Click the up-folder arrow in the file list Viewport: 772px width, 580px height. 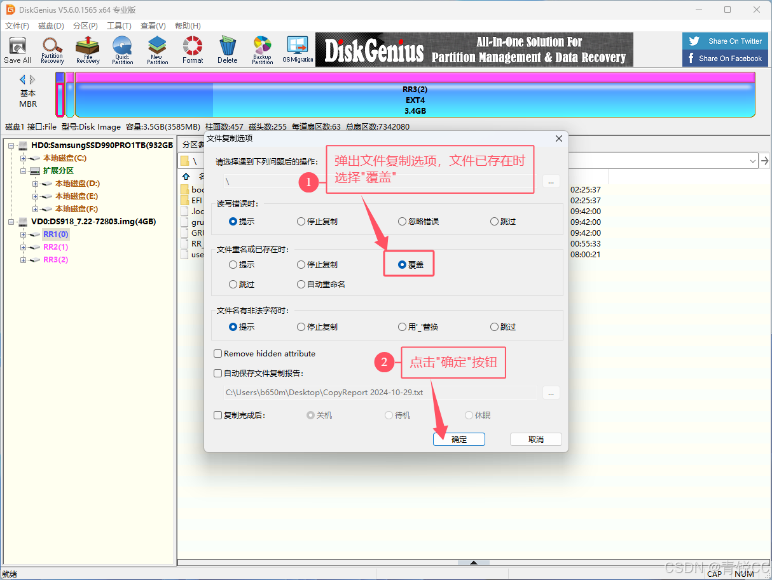click(x=186, y=176)
